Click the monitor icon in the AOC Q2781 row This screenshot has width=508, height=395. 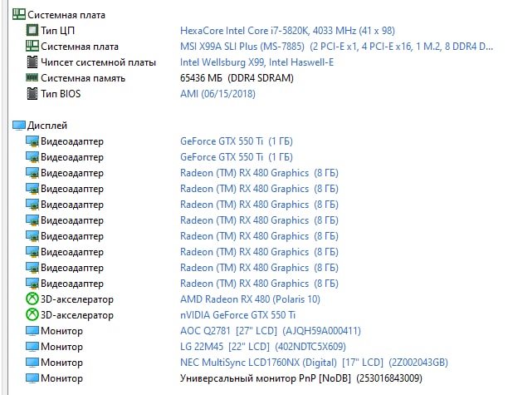point(32,331)
